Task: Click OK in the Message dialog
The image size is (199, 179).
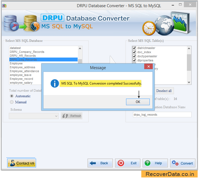Action: 138,102
